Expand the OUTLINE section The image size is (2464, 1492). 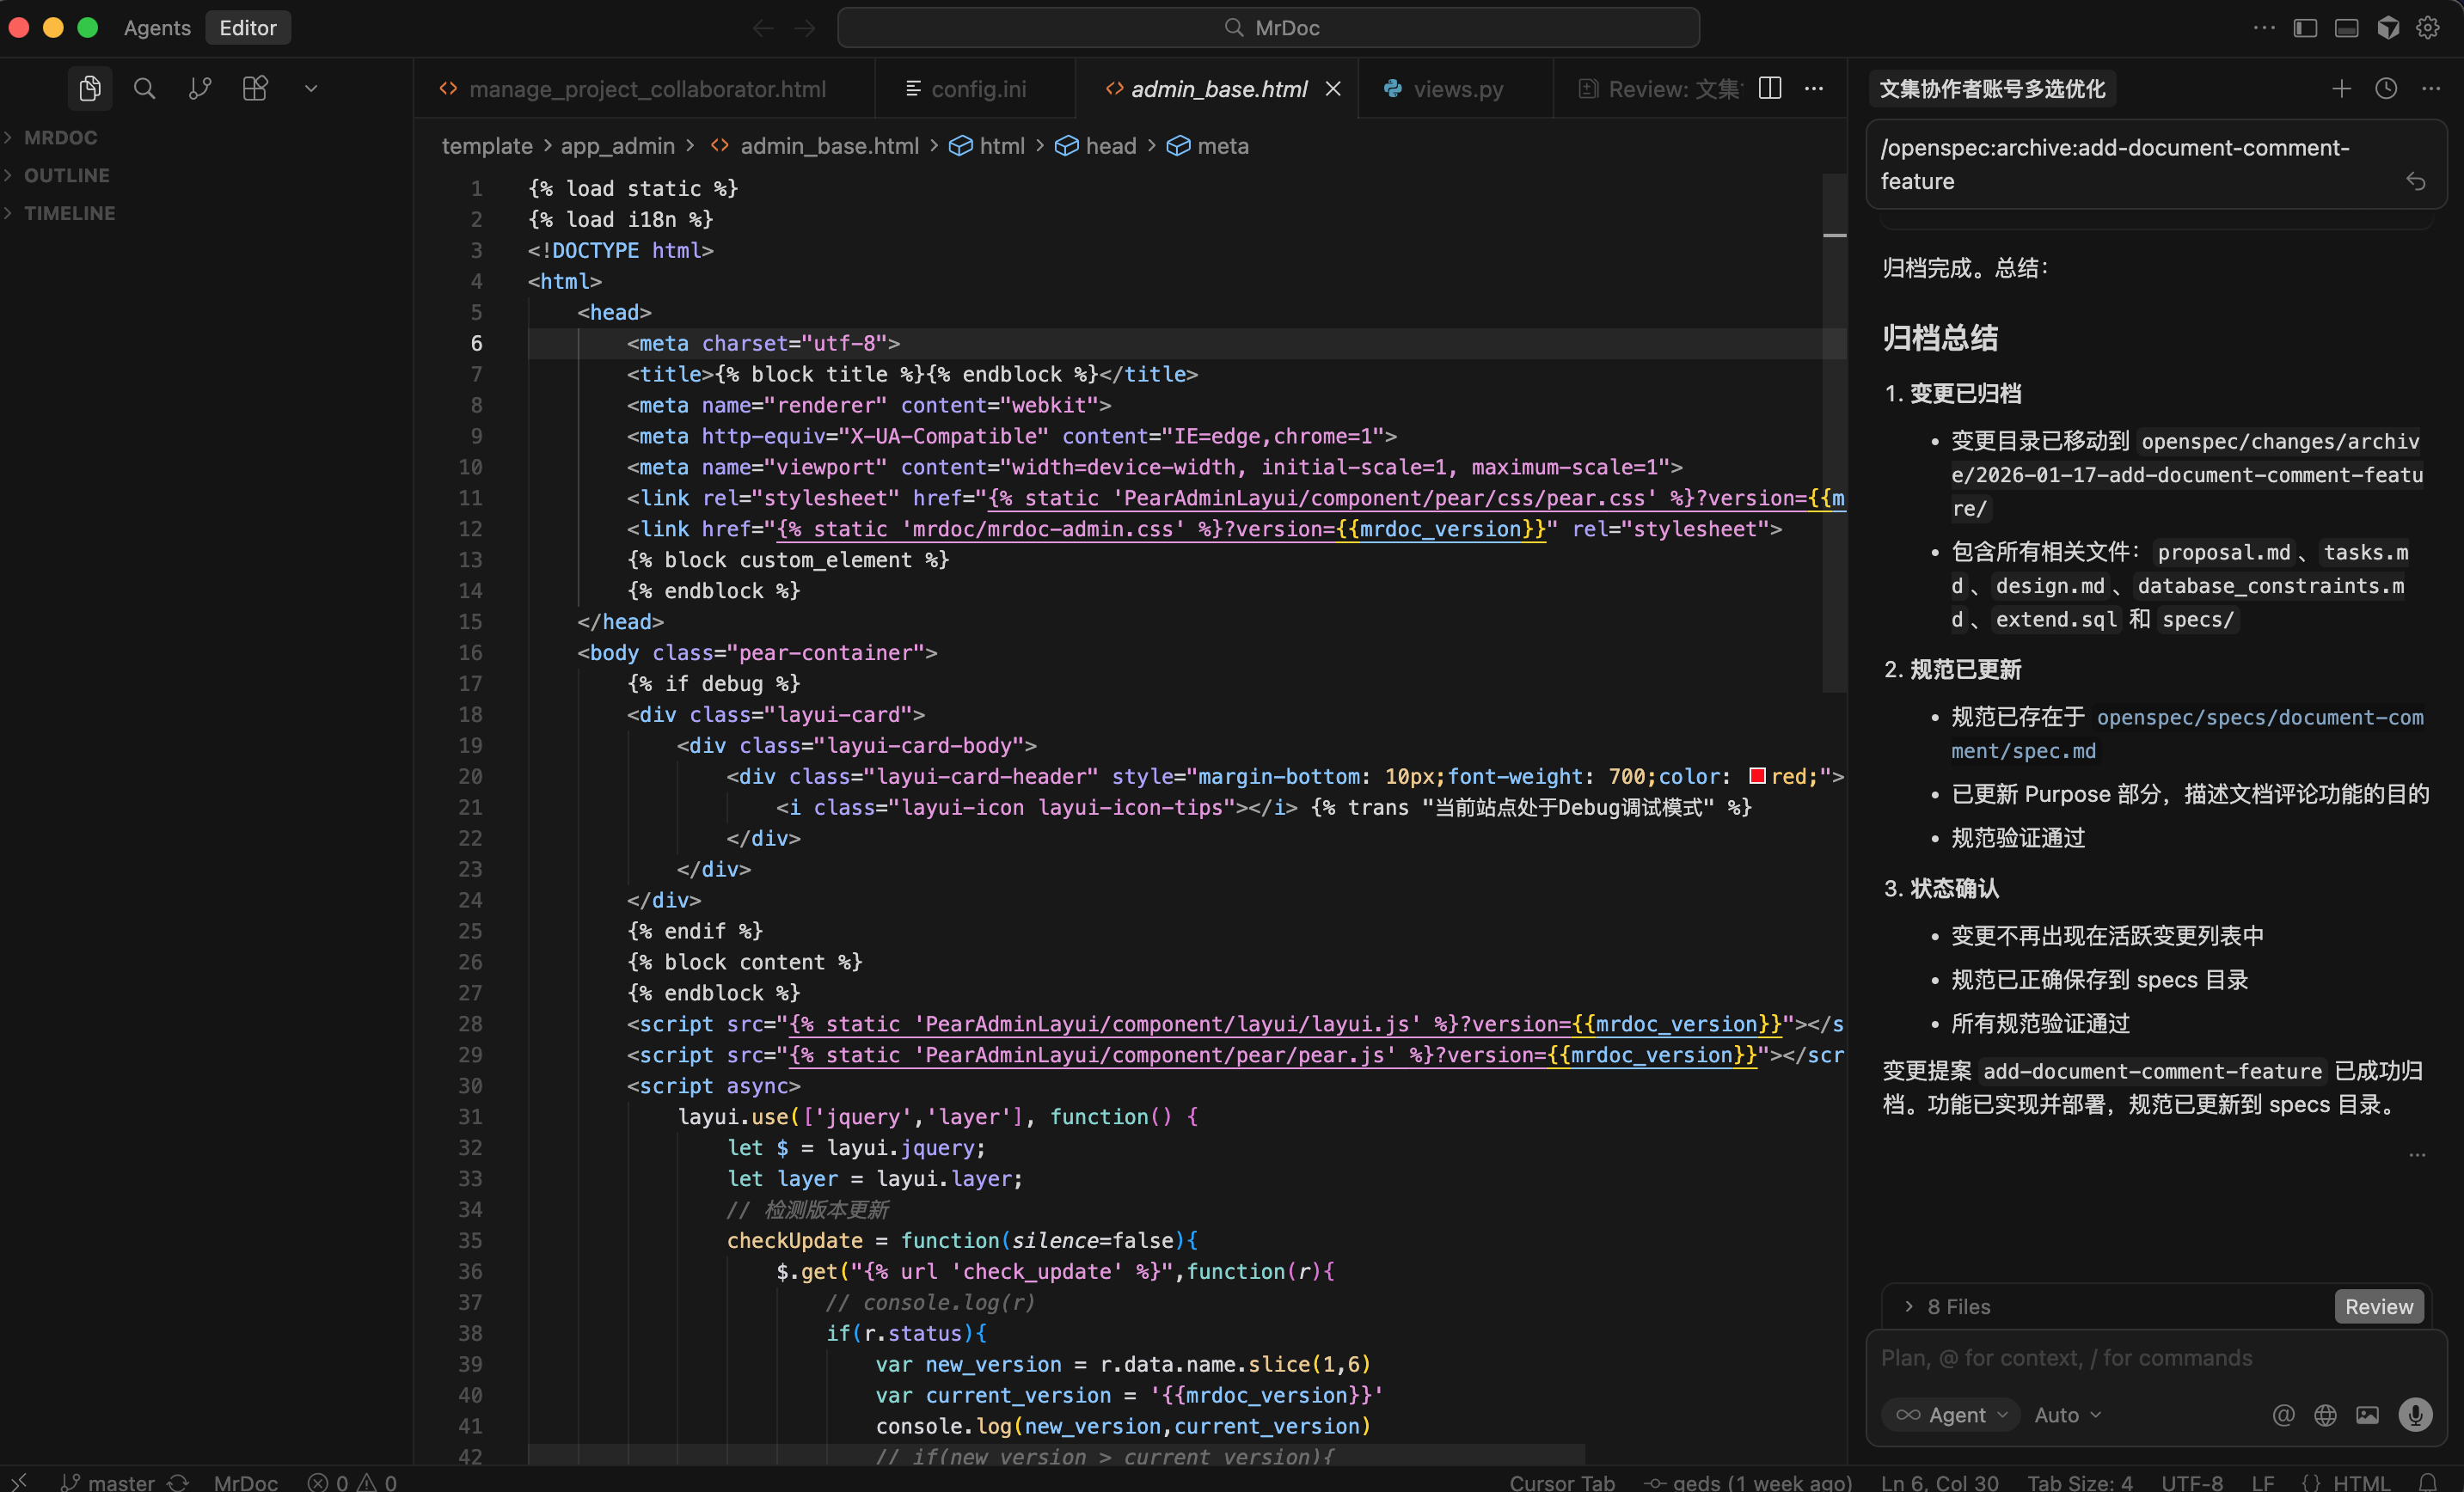(66, 175)
